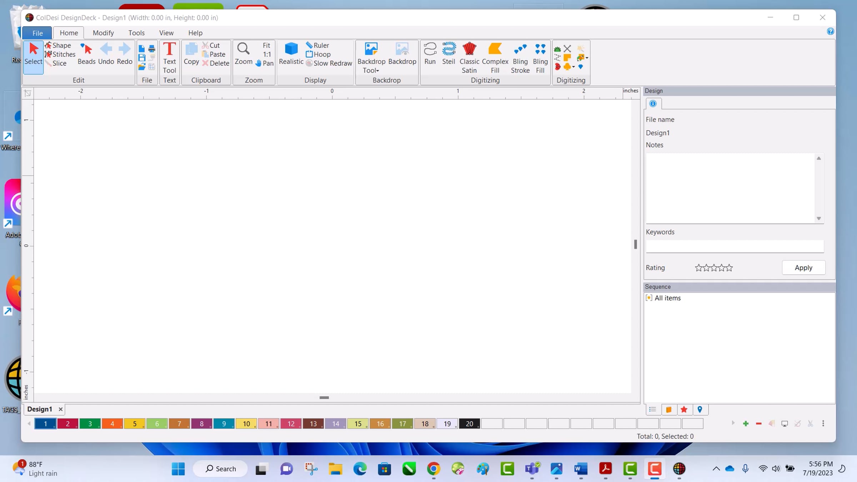This screenshot has height=482, width=857.
Task: Switch to the Tools ribbon tab
Action: coord(136,33)
